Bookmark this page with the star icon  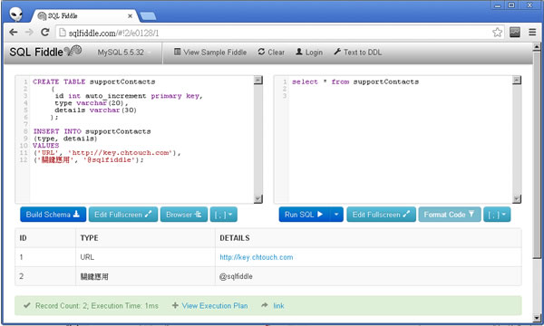coord(497,33)
